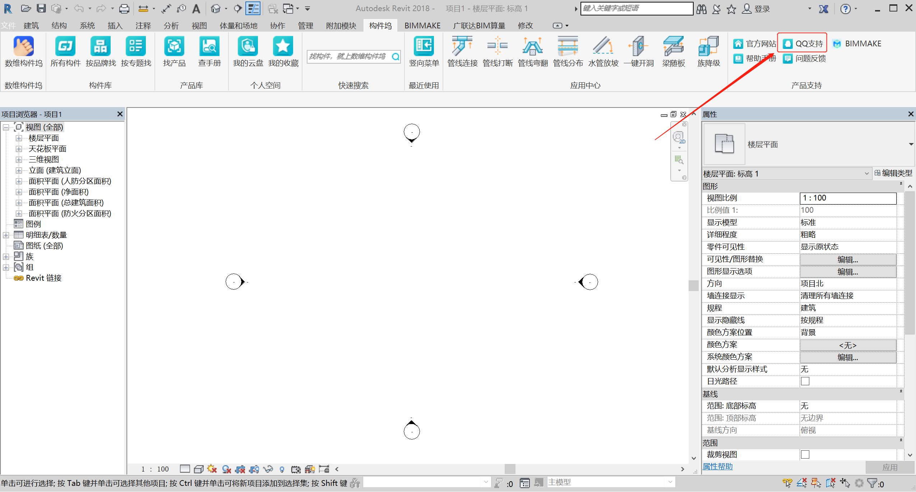This screenshot has width=916, height=492.
Task: Click the keyword search box in title bar
Action: pyautogui.click(x=637, y=8)
